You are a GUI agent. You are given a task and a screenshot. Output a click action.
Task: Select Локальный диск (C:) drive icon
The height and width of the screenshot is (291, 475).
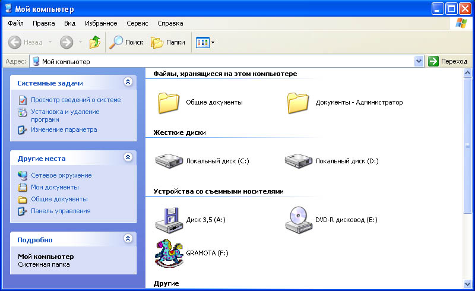(169, 161)
